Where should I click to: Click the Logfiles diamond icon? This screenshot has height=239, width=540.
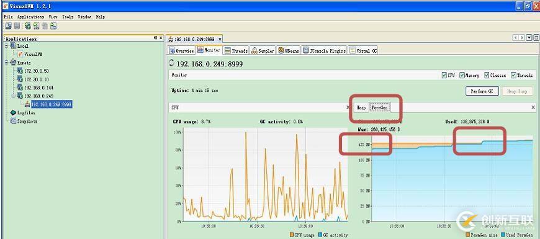(x=13, y=112)
